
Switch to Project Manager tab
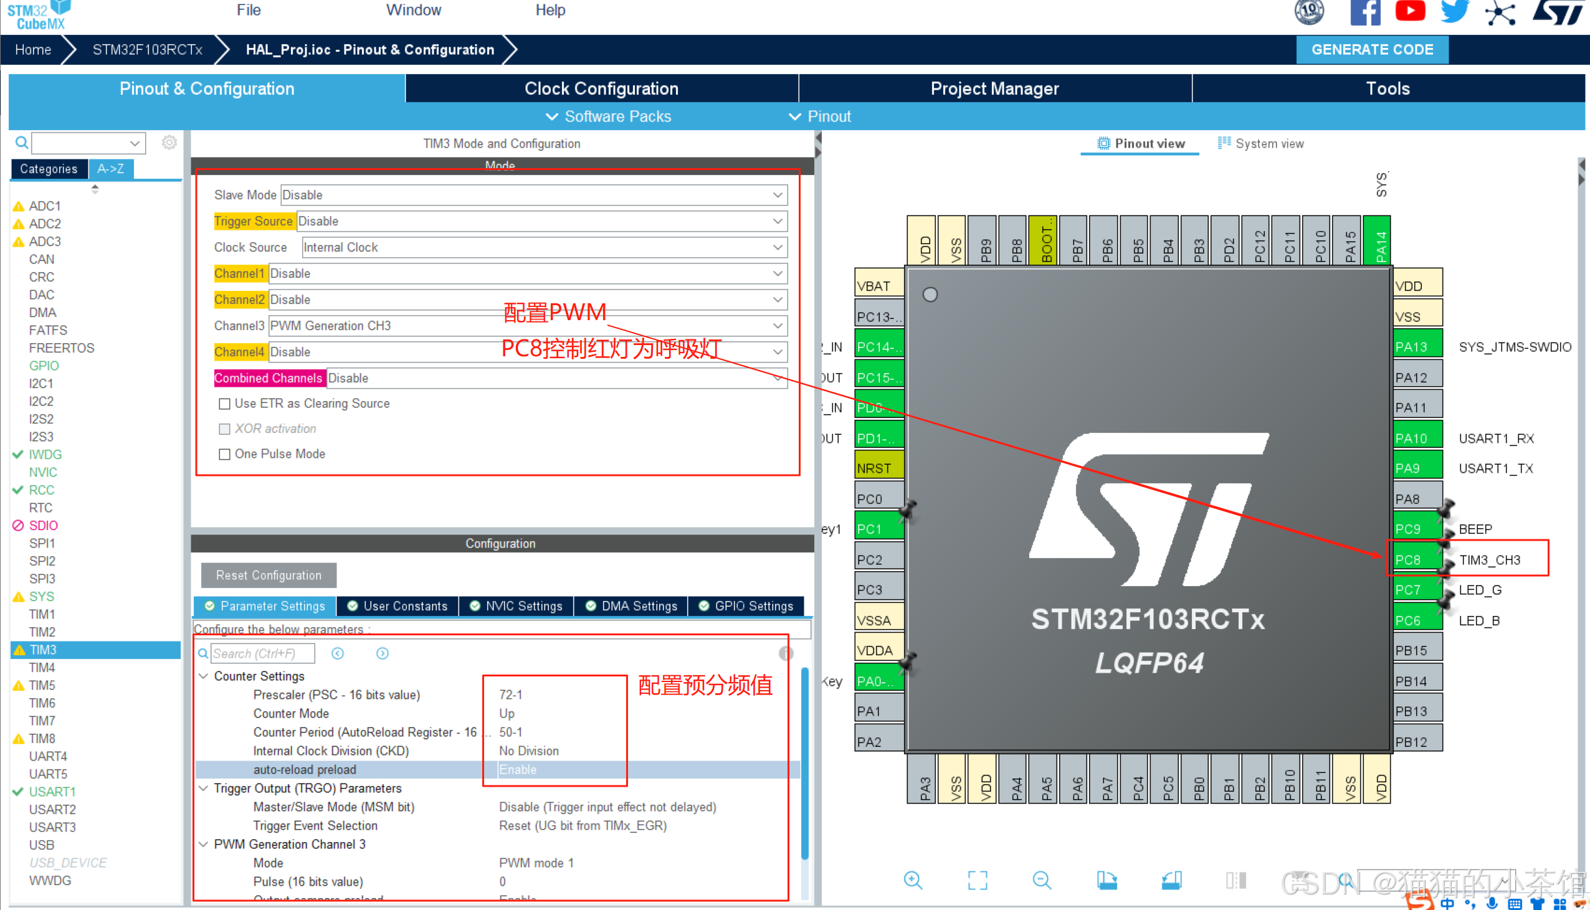pos(995,88)
